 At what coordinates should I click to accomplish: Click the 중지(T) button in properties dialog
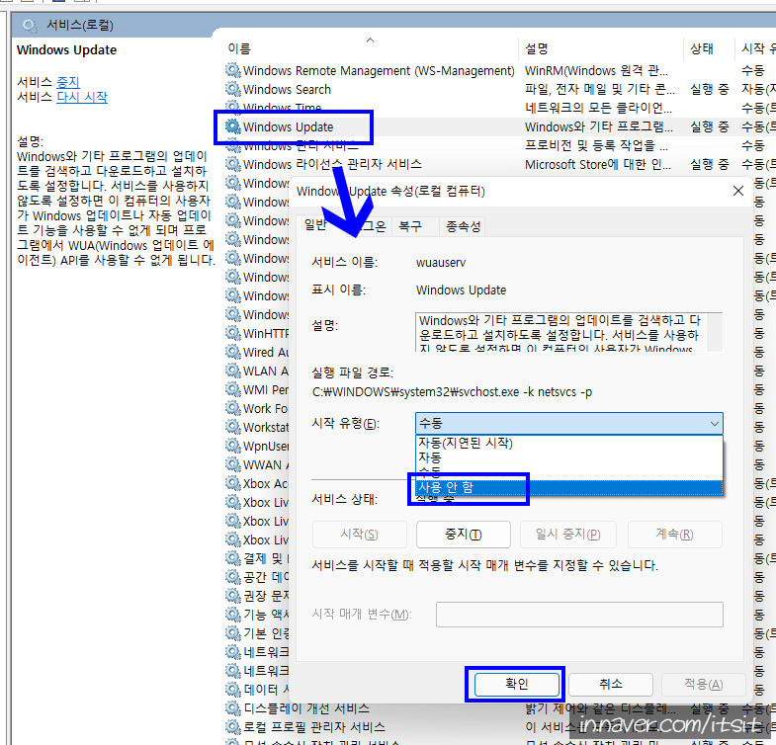coord(464,535)
